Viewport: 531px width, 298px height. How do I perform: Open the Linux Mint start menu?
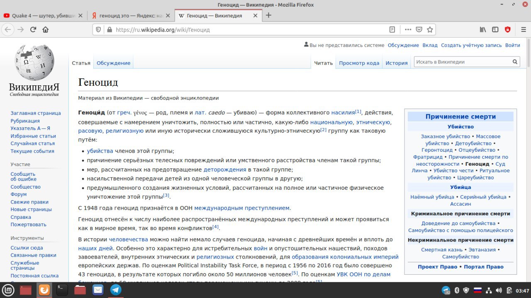pyautogui.click(x=8, y=290)
